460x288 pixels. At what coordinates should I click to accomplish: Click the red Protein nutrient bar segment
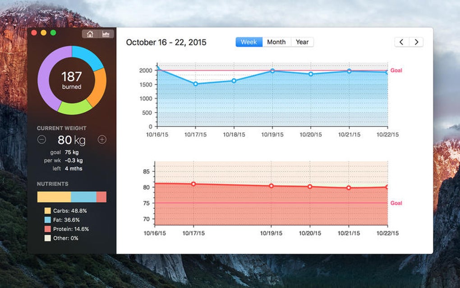pos(101,197)
